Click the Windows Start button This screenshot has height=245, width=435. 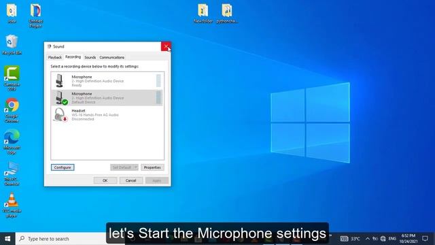[7, 239]
